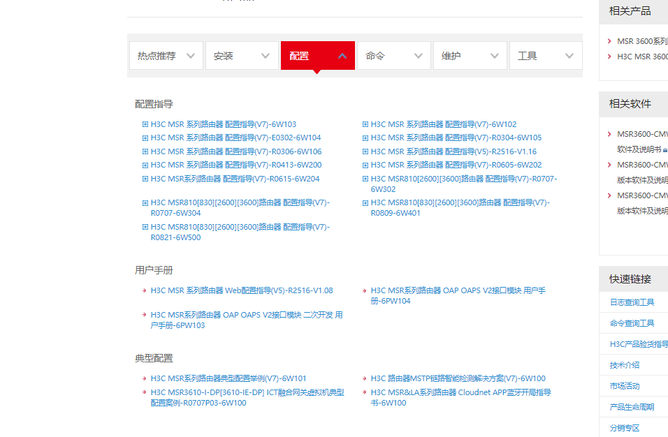Viewport: 668px width, 437px height.
Task: Expand the plus icon beside 配置指导(V7)-6W102
Action: [x=365, y=124]
